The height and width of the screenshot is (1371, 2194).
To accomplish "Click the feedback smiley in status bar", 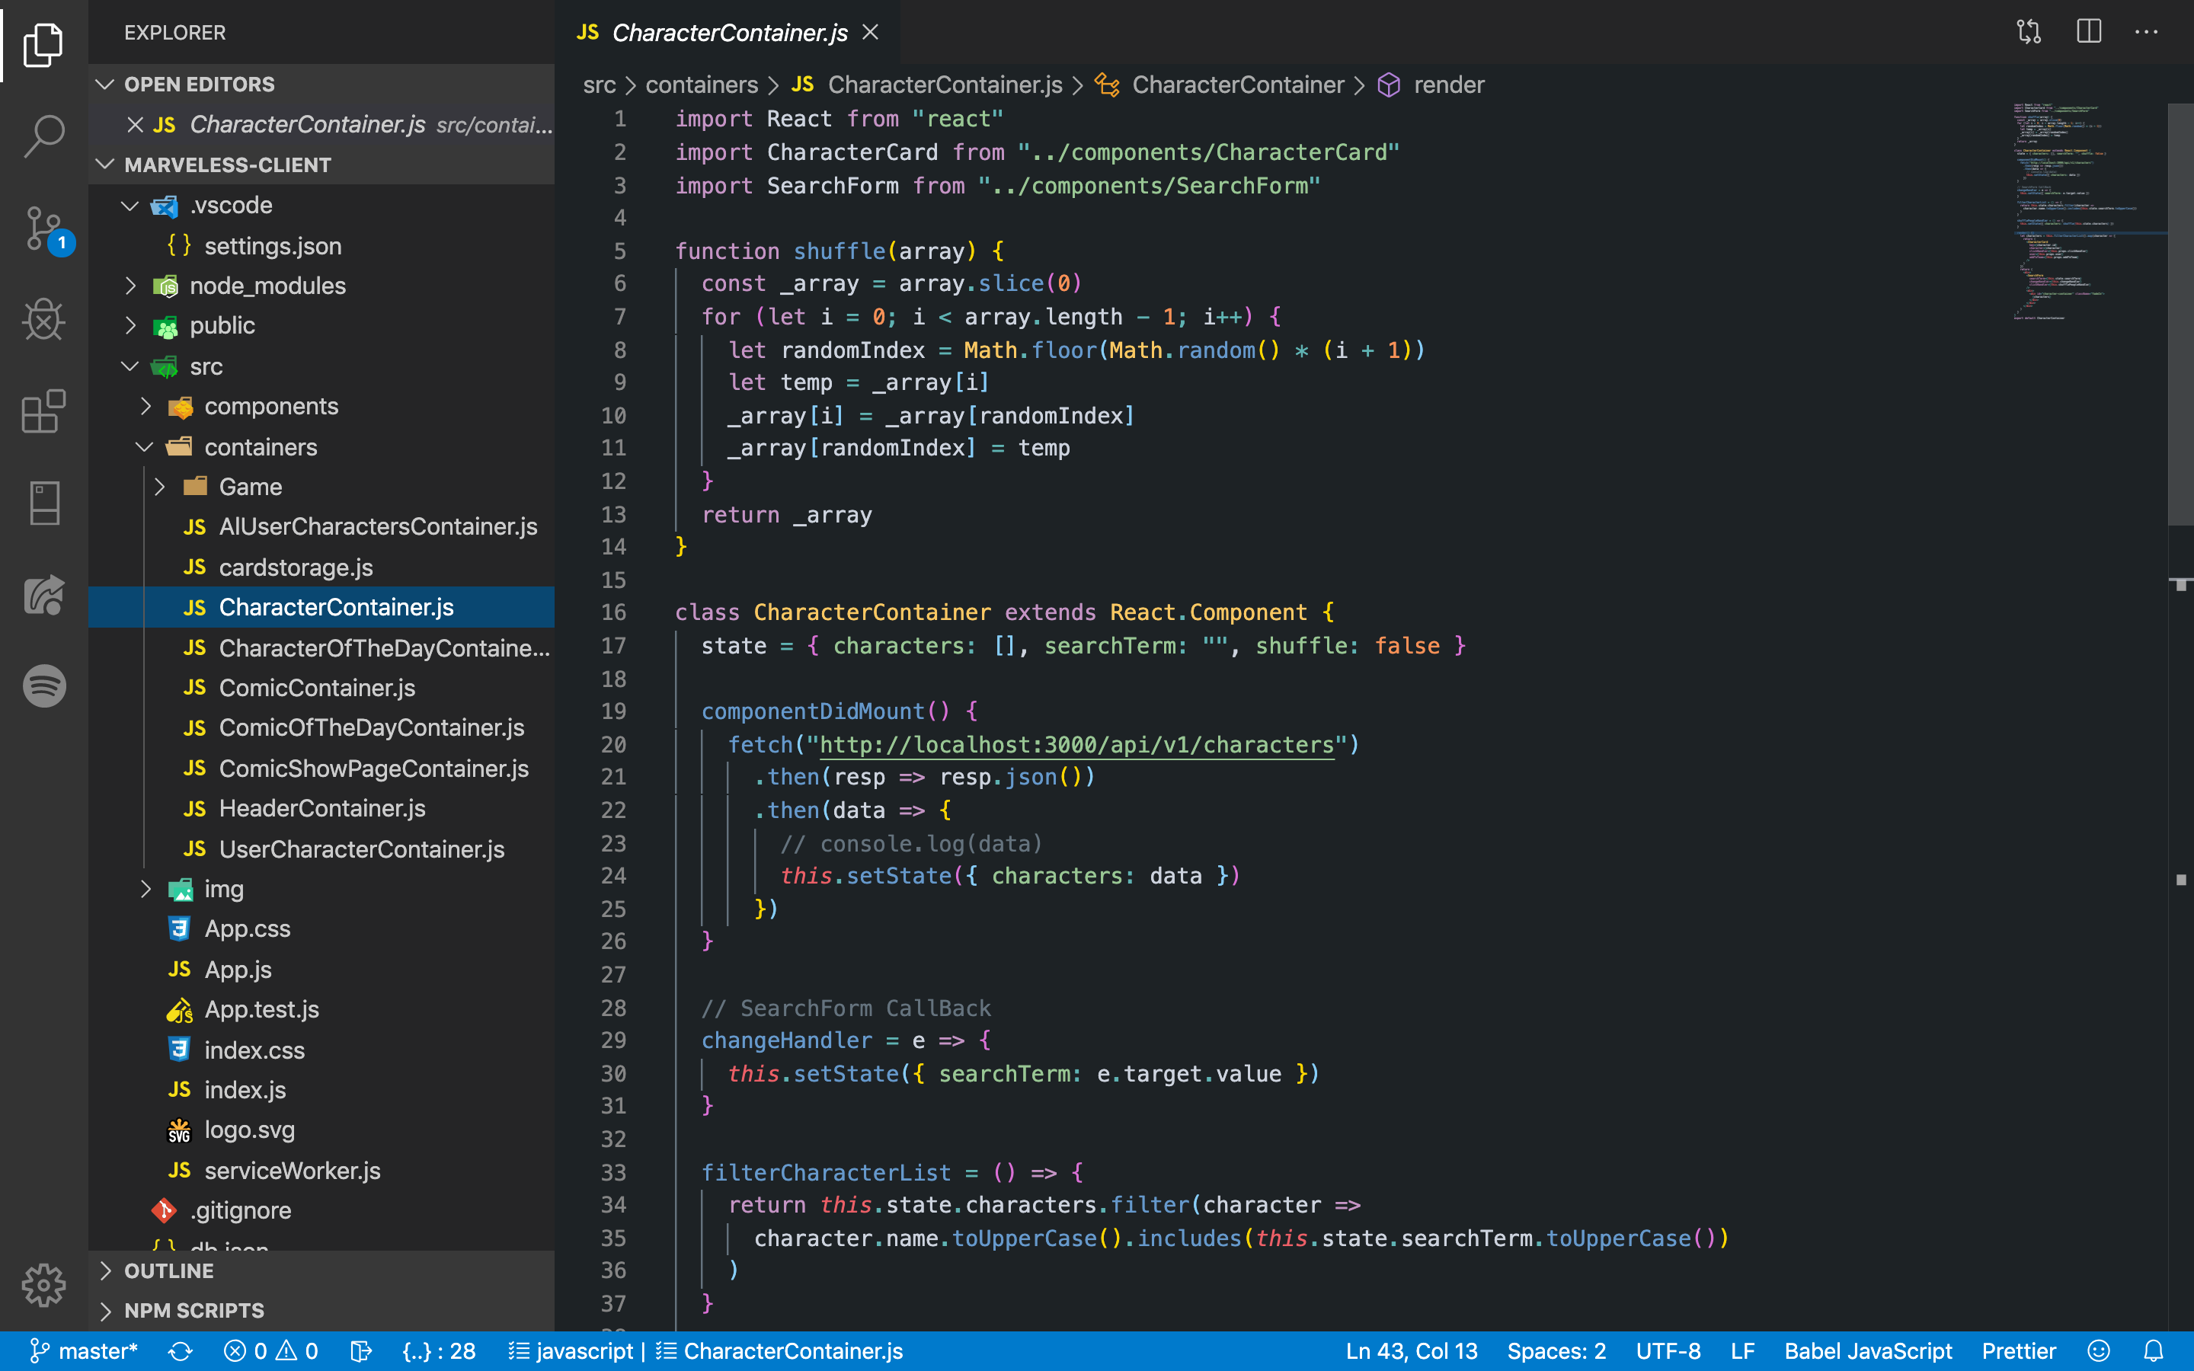I will pyautogui.click(x=2098, y=1351).
